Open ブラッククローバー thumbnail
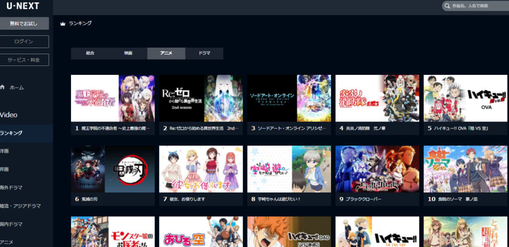This screenshot has height=247, width=509. [377, 169]
